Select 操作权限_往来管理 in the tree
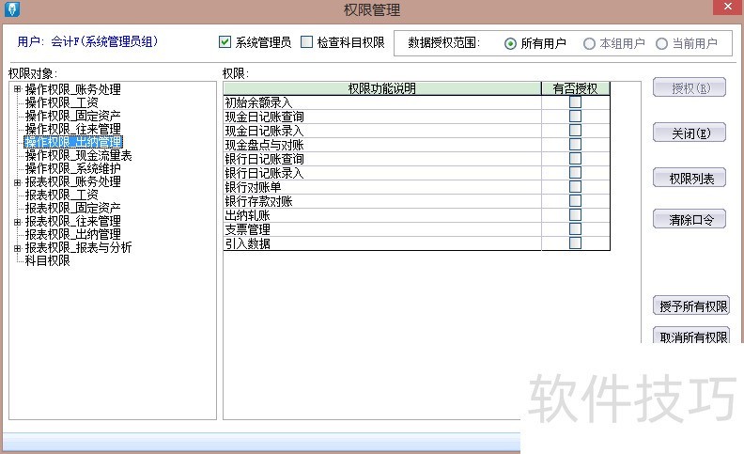Viewport: 744px width, 454px height. click(72, 129)
